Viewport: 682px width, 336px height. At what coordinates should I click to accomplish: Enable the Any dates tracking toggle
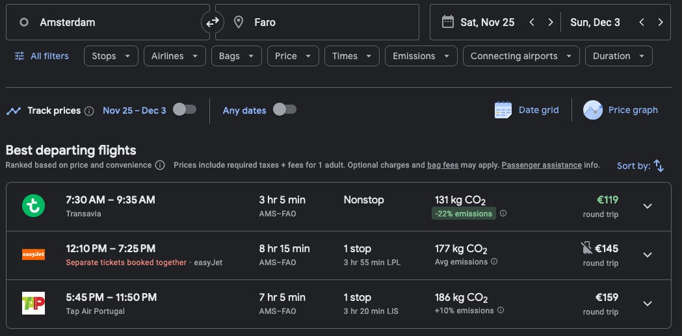pos(285,110)
